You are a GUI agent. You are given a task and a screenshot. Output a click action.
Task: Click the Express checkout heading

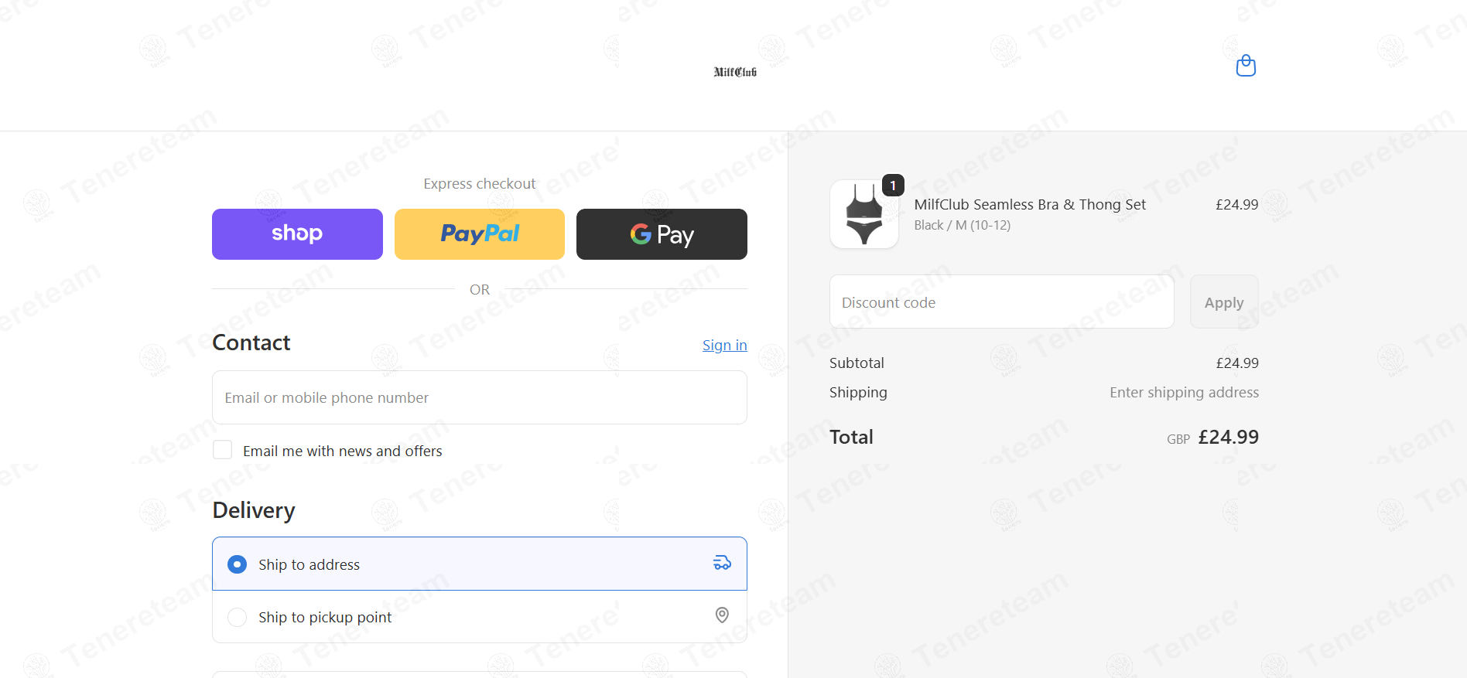click(x=480, y=184)
